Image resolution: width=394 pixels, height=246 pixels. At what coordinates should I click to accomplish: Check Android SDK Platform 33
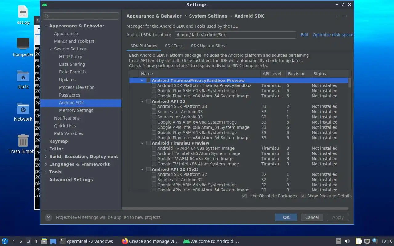tap(154, 106)
